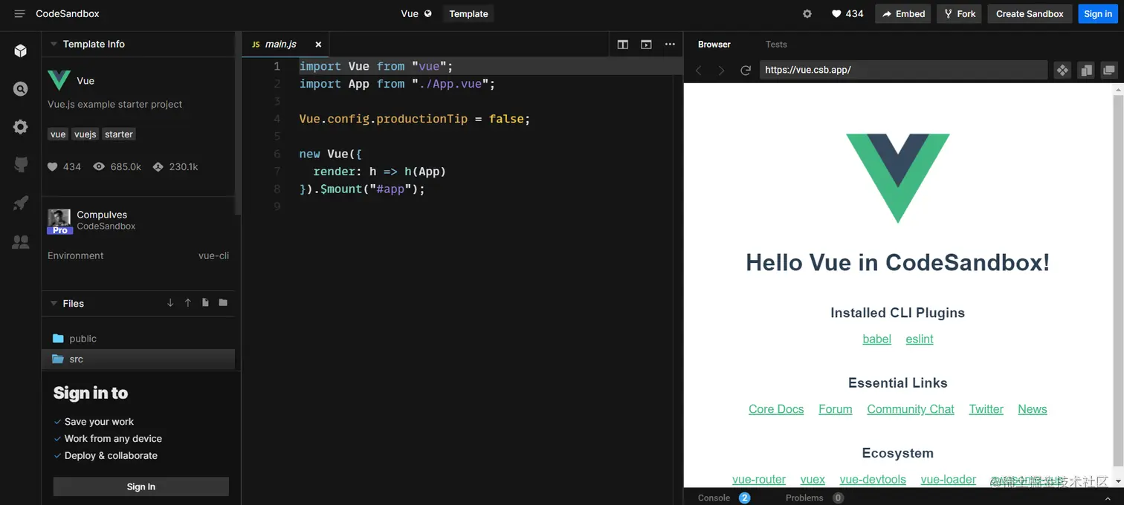Screen dimensions: 1124x505
Task: Open the GitHub panel in the sidebar
Action: [x=21, y=165]
